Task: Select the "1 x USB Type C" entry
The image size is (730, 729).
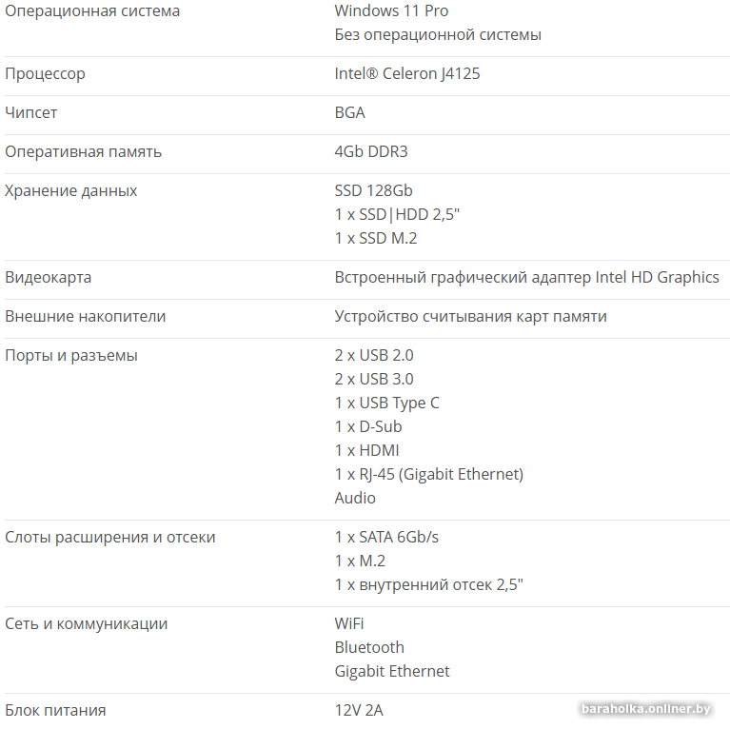Action: (386, 404)
